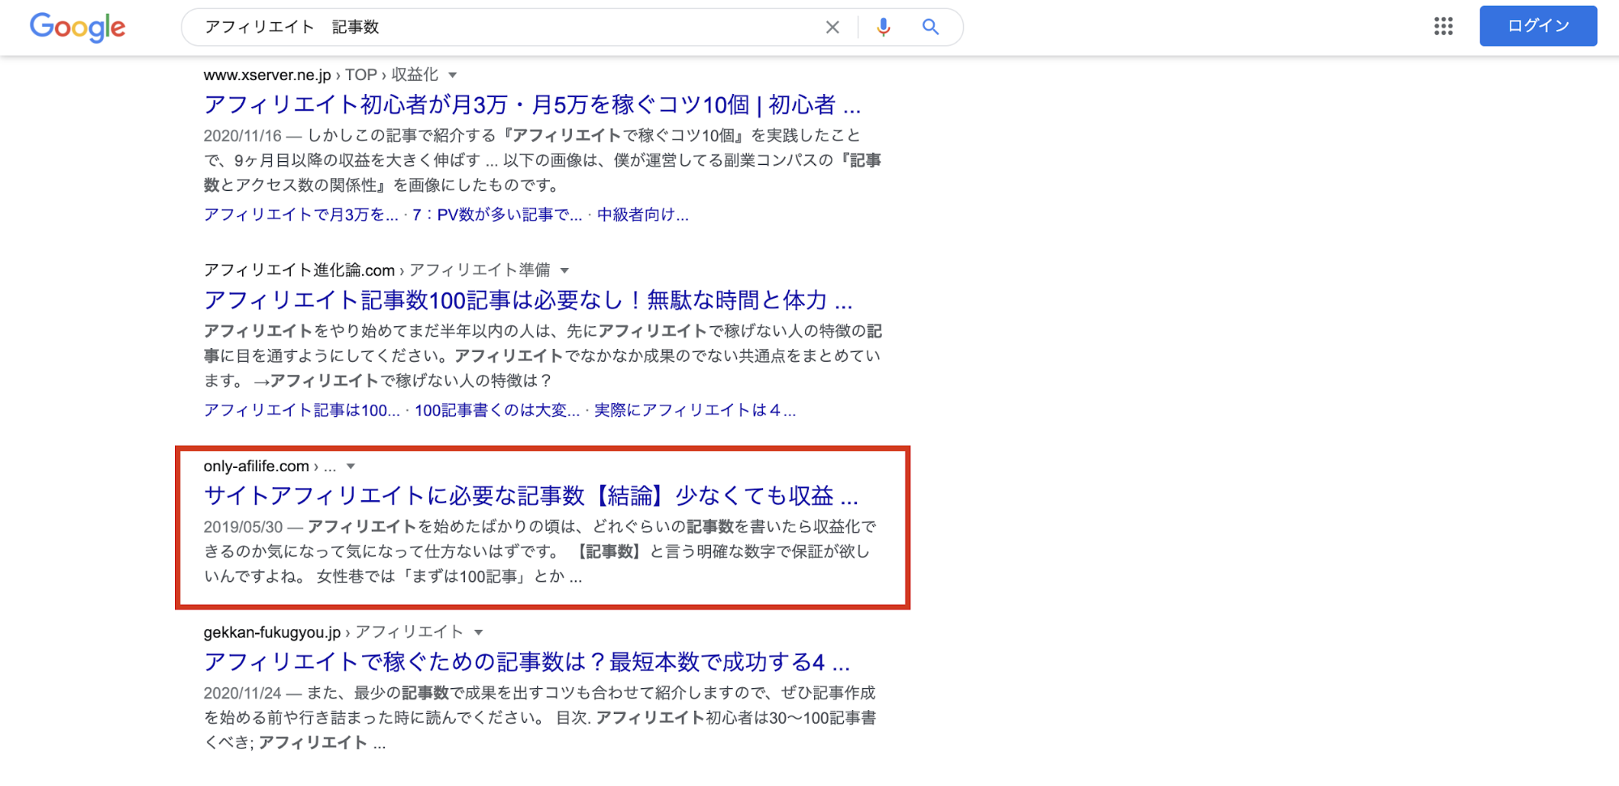Click the ログイン button
The width and height of the screenshot is (1619, 786).
pyautogui.click(x=1538, y=26)
